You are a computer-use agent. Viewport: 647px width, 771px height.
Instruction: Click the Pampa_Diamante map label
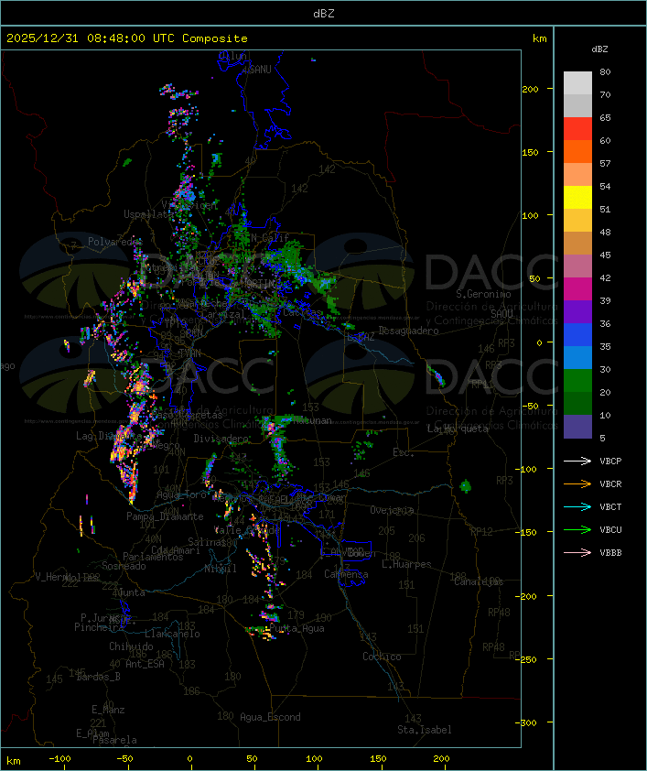coord(165,516)
